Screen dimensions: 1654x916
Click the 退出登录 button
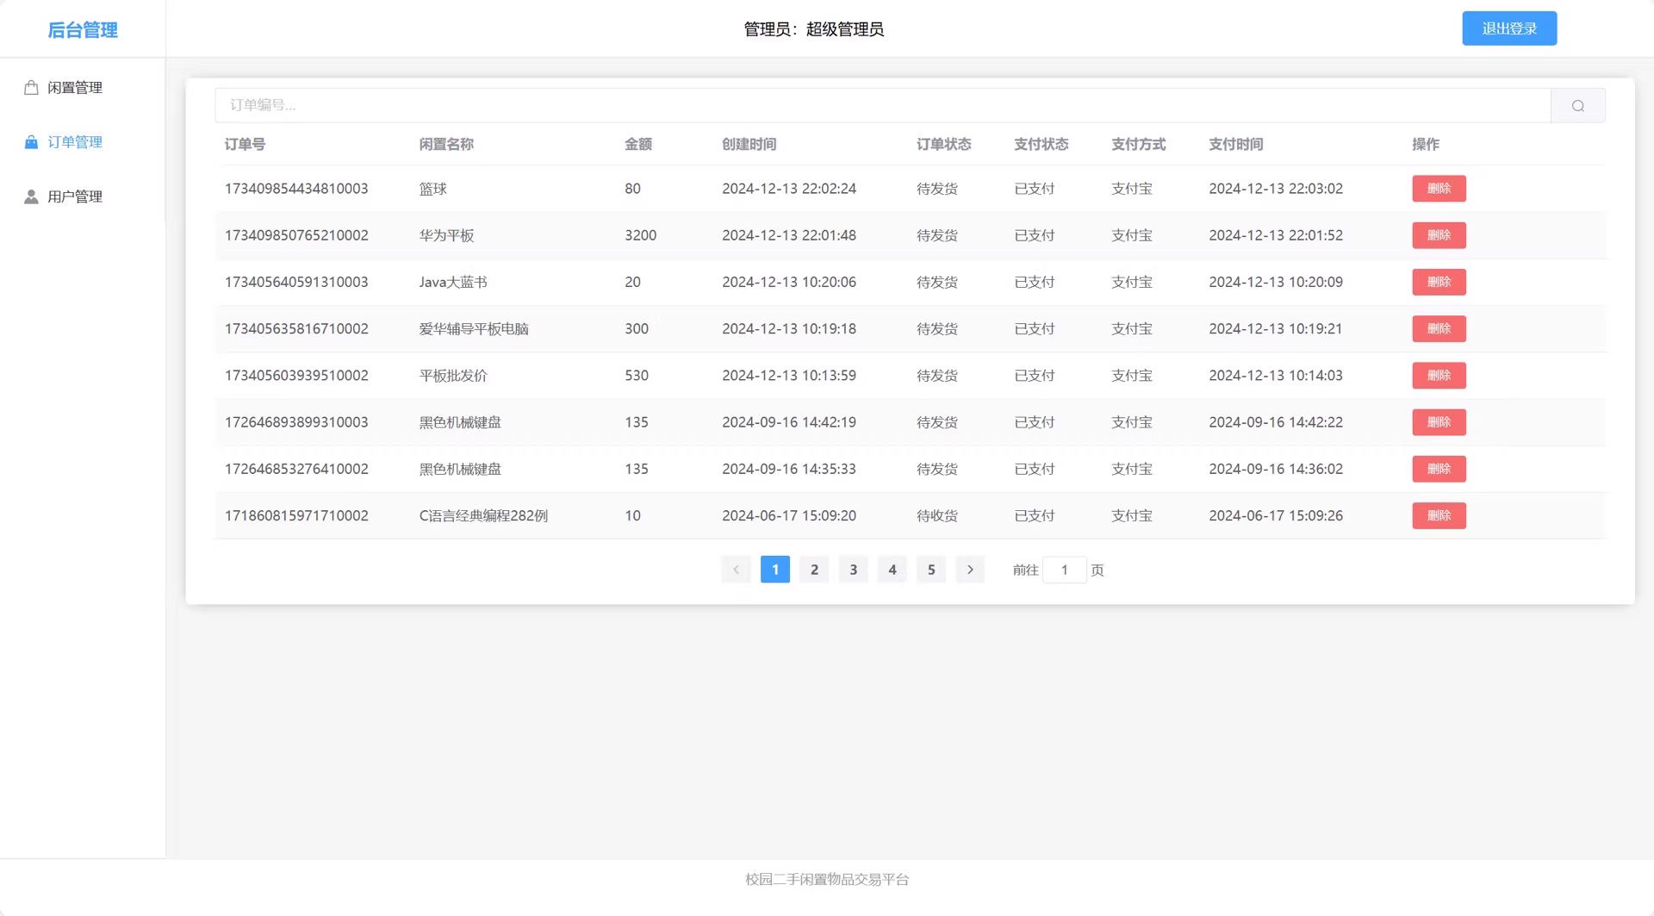(x=1508, y=28)
